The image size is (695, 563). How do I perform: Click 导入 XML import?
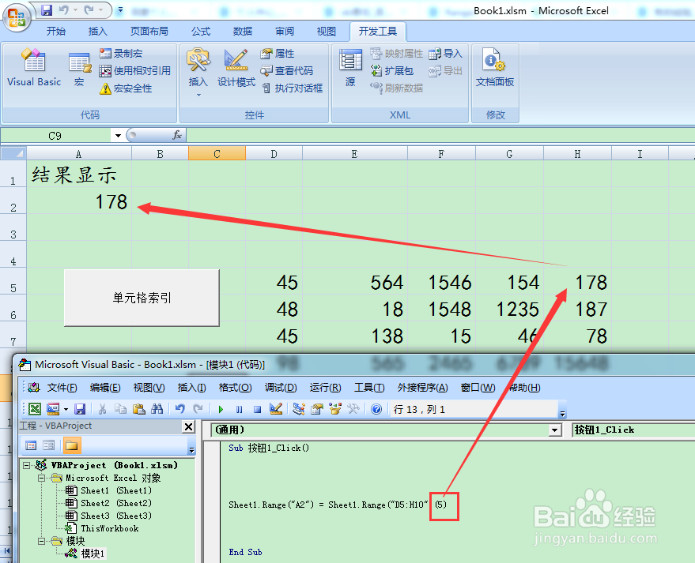pyautogui.click(x=445, y=54)
